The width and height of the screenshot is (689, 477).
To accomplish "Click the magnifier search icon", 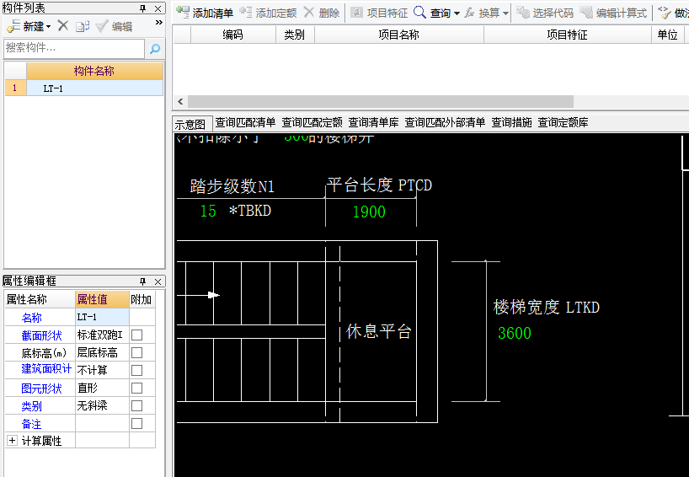I will [x=155, y=49].
